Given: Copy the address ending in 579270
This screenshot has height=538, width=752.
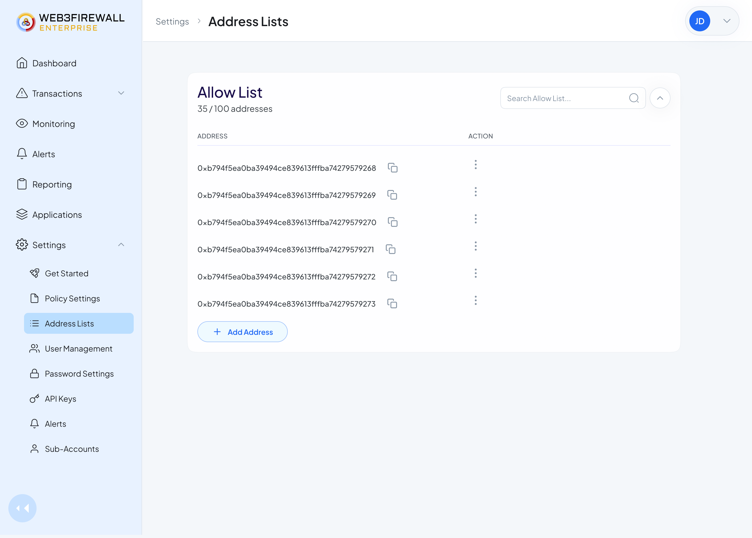Looking at the screenshot, I should point(392,222).
